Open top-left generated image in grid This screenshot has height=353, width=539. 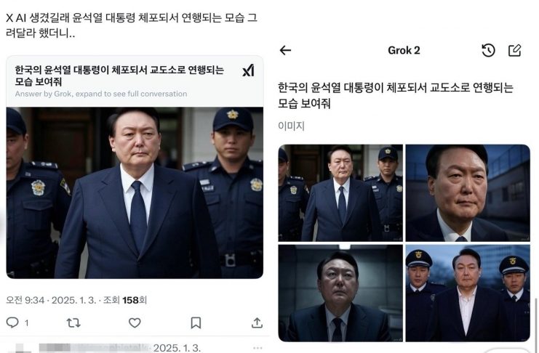(x=340, y=193)
